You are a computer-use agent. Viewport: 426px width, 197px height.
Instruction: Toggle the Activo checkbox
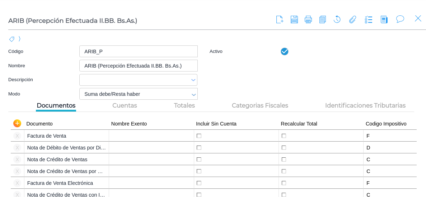click(285, 51)
